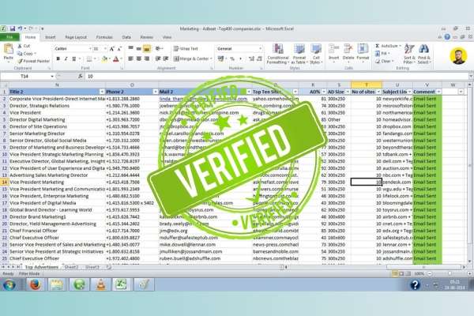Open filter dropdown for Mail 2 column

point(249,92)
